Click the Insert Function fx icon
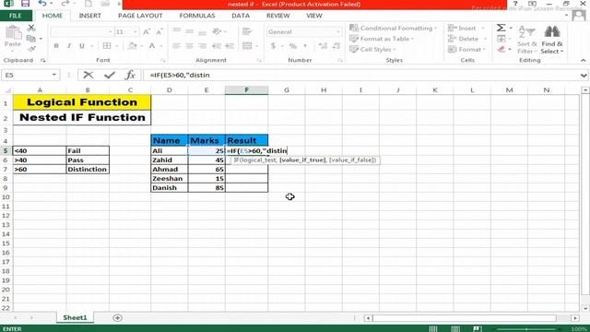Image resolution: width=590 pixels, height=332 pixels. [x=130, y=75]
